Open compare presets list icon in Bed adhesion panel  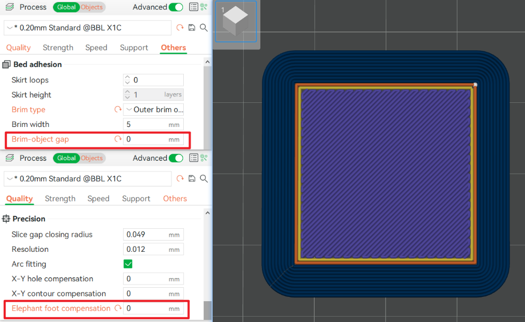click(x=193, y=6)
